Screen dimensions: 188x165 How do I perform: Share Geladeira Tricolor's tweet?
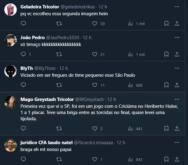[177, 23]
